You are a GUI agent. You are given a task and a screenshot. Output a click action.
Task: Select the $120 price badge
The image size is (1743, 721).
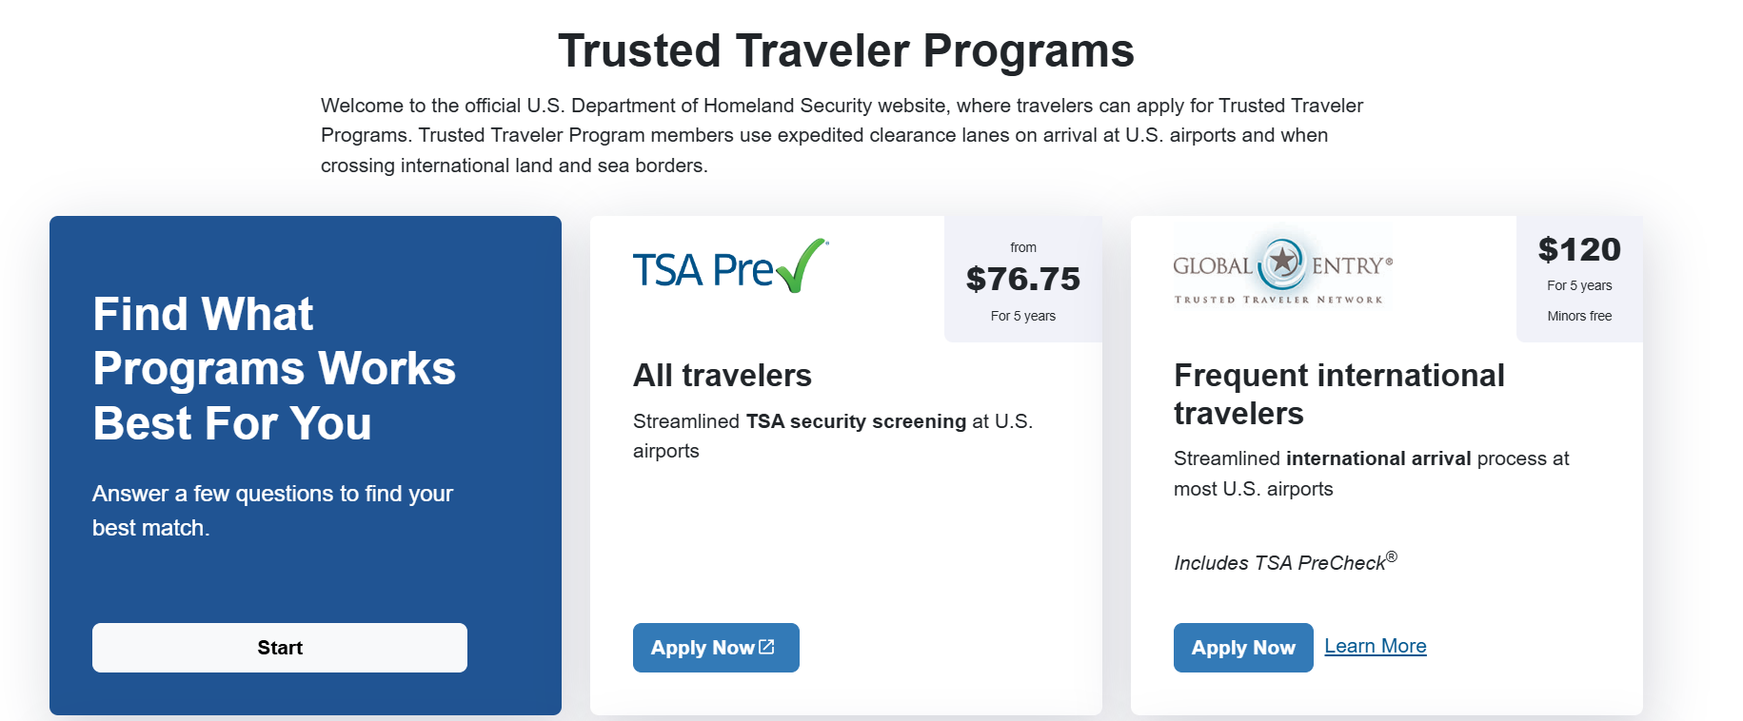[x=1578, y=249]
